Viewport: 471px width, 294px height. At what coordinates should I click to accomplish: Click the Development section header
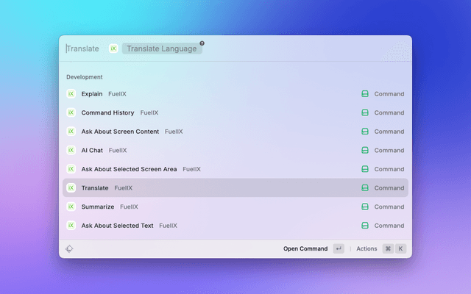point(85,77)
